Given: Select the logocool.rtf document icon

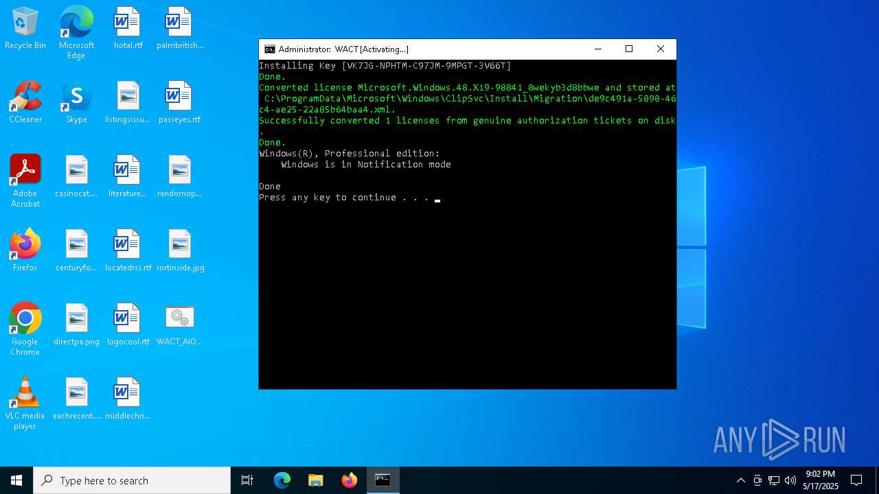Looking at the screenshot, I should (x=128, y=325).
